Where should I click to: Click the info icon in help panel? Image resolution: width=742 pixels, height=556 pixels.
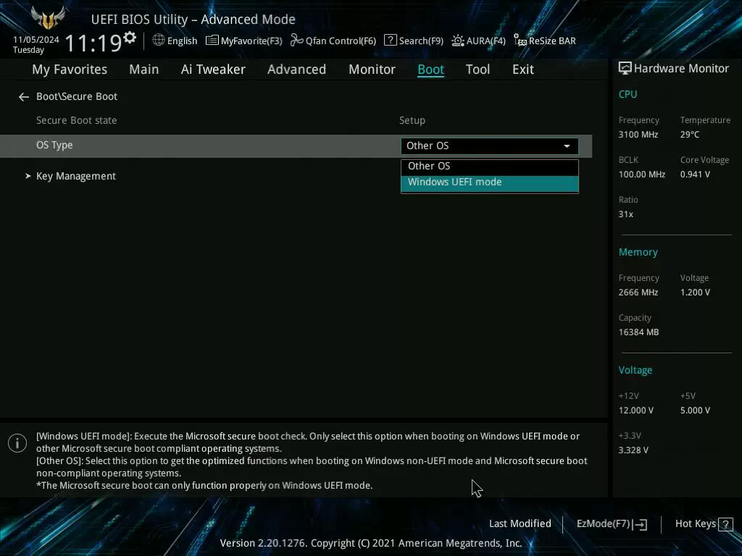pos(17,443)
